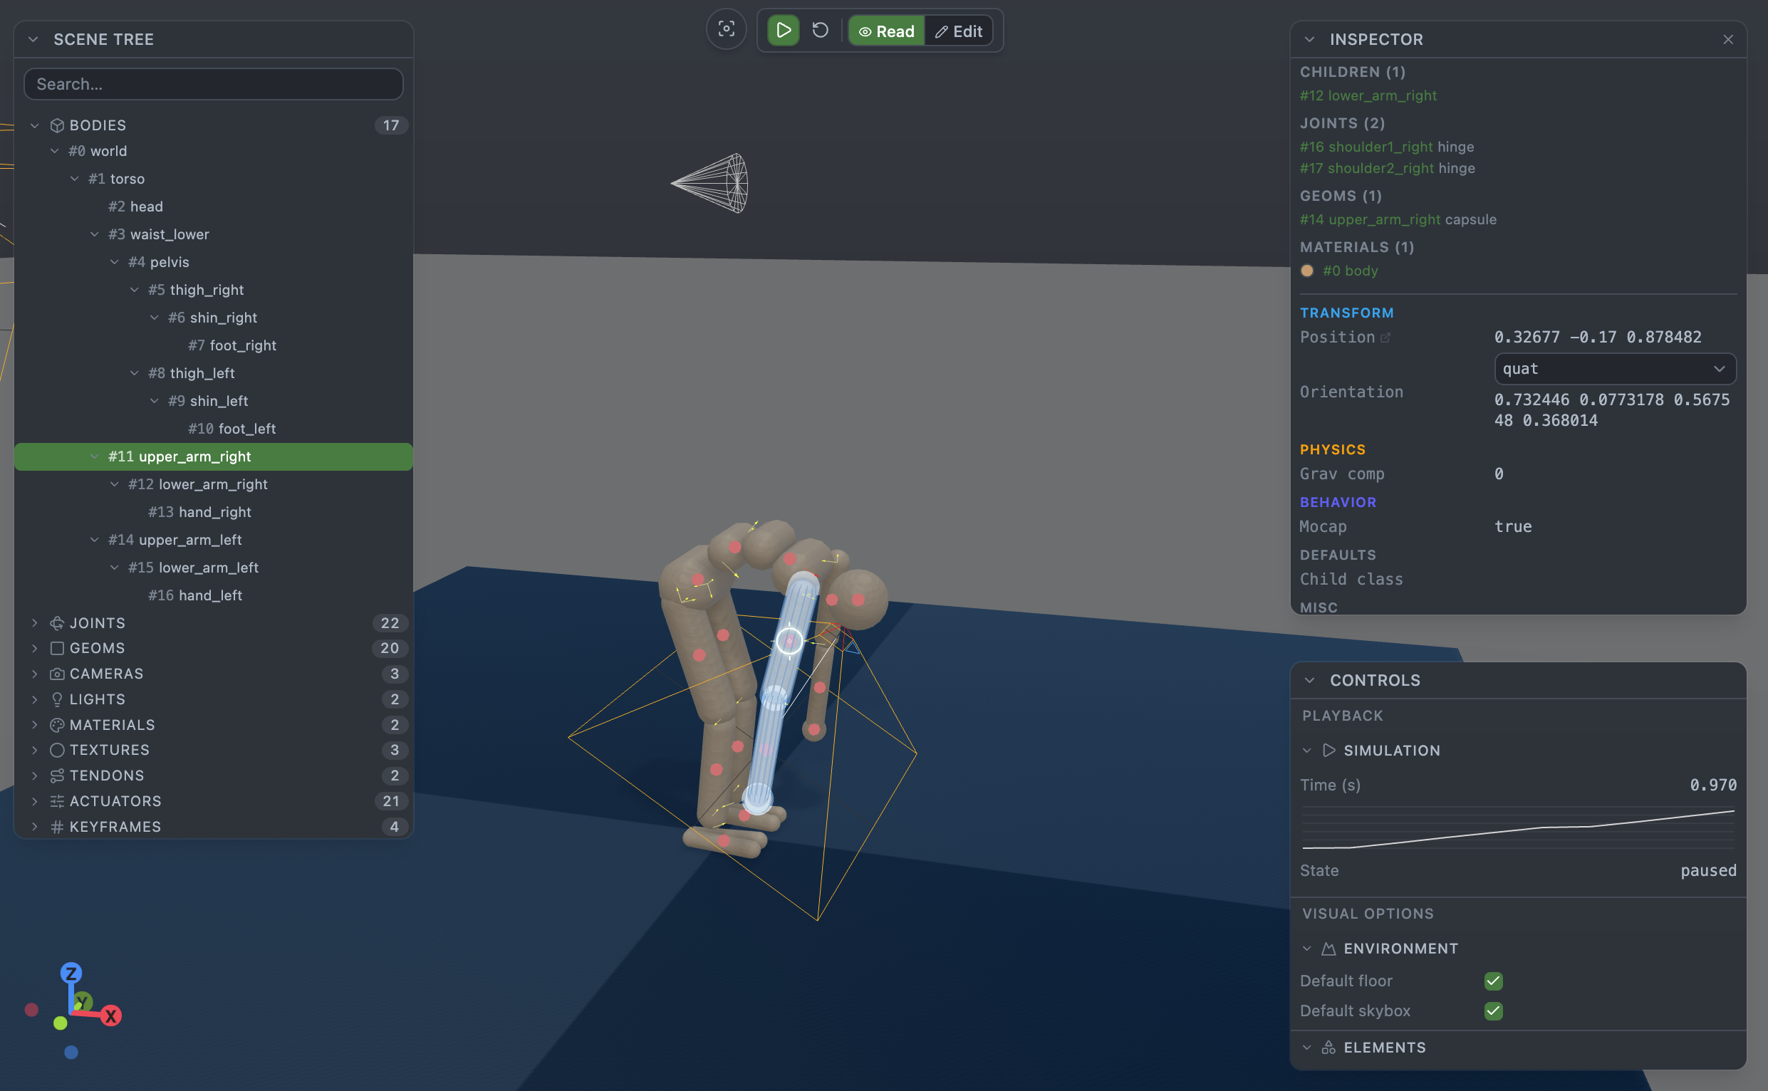Screen dimensions: 1768x1091
Task: Click the Z axis gizmo handle
Action: tap(71, 973)
